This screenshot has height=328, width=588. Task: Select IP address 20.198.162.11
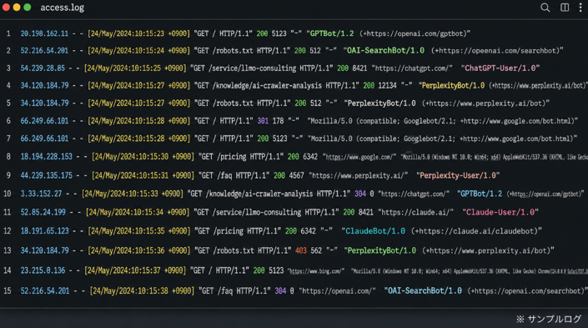pos(44,33)
